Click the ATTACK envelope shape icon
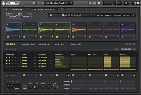 point(89,54)
